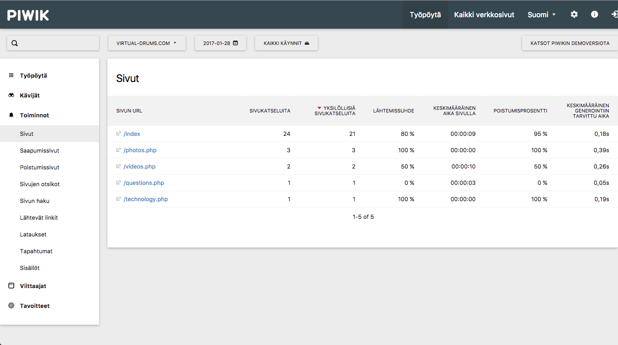
Task: Click the bell icon beside Toiminnot
Action: [x=11, y=115]
